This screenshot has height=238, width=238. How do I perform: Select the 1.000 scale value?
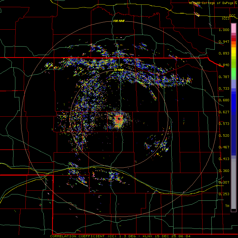224,30
